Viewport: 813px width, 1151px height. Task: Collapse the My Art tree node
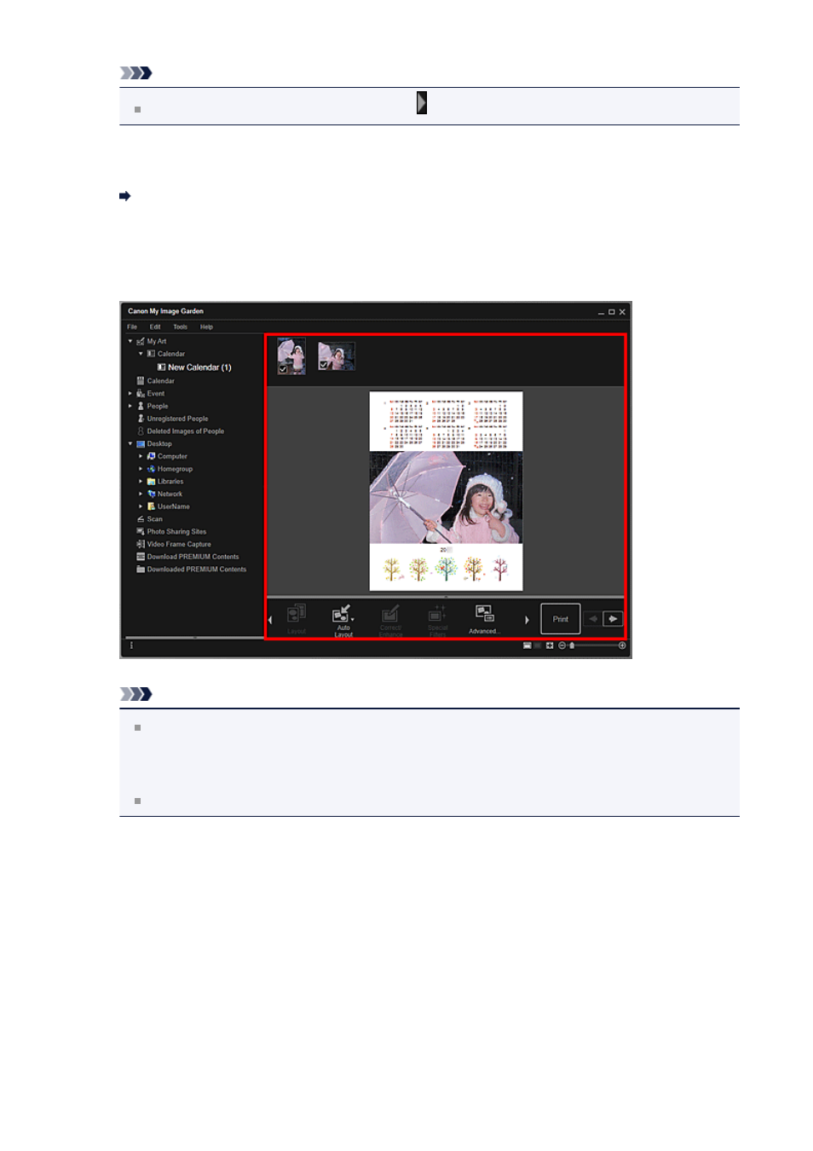[x=130, y=341]
